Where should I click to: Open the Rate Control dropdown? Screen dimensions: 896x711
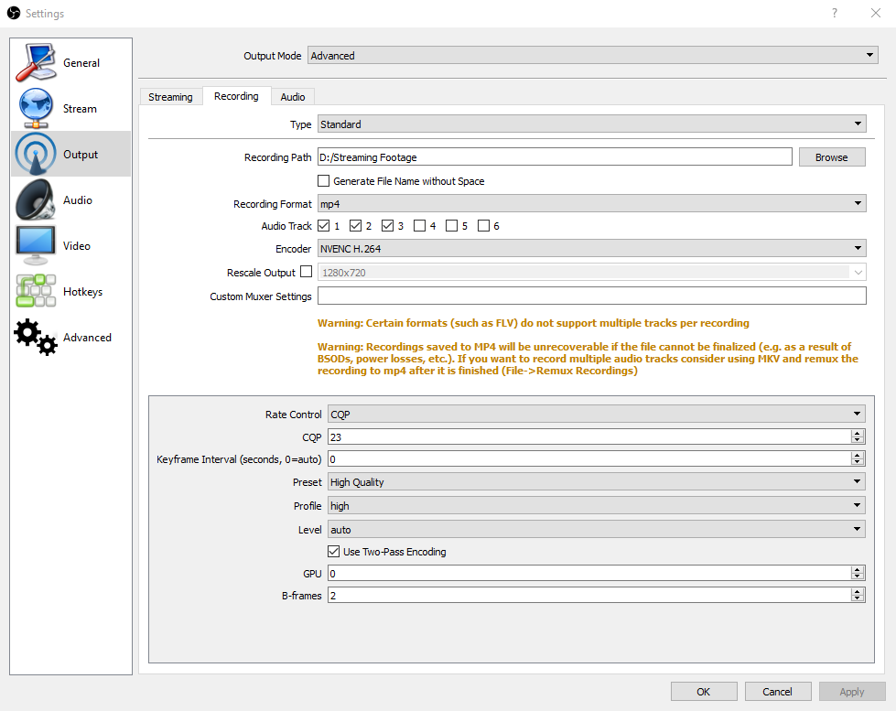[x=597, y=414]
